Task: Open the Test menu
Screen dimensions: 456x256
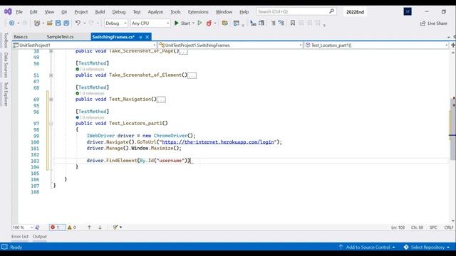Action: [x=137, y=12]
